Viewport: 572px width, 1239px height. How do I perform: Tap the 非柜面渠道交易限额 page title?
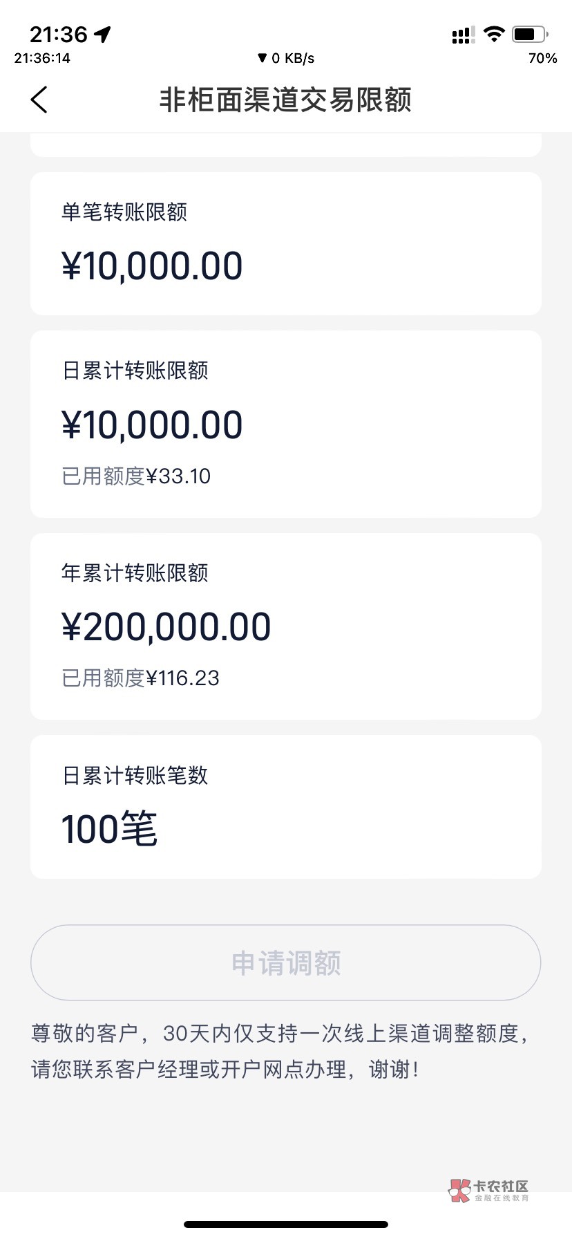285,100
